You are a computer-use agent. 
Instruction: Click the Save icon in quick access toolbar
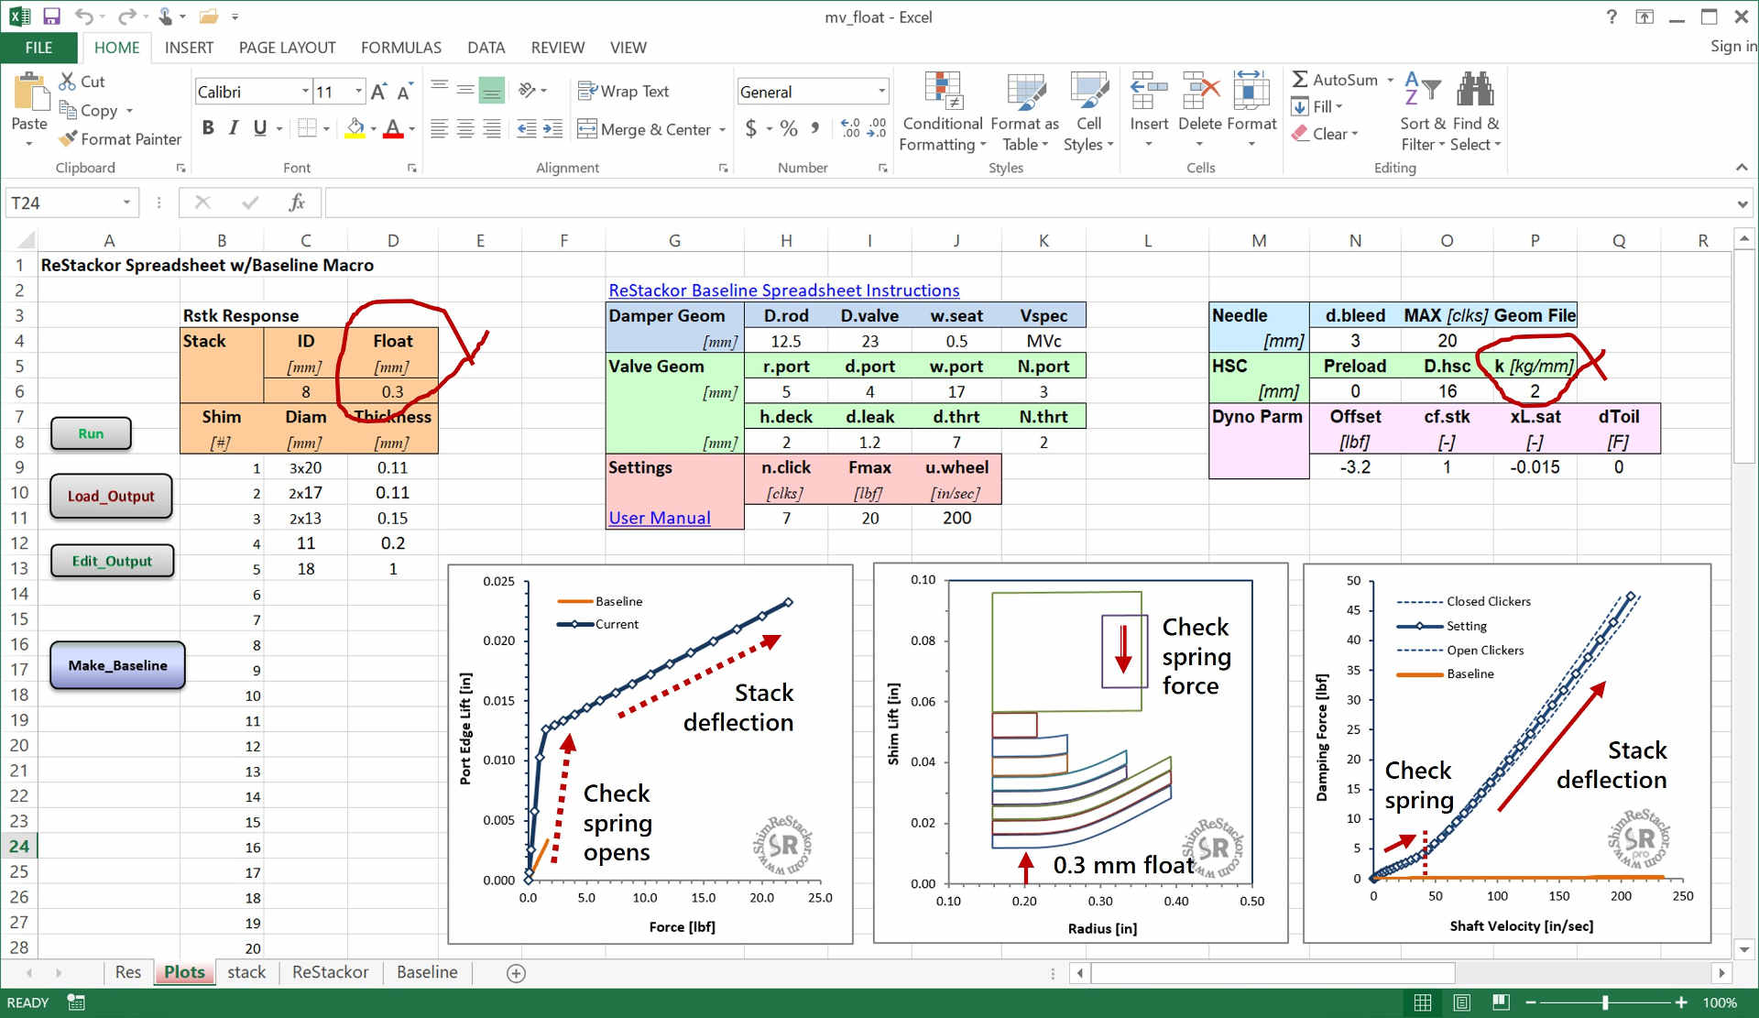(51, 16)
